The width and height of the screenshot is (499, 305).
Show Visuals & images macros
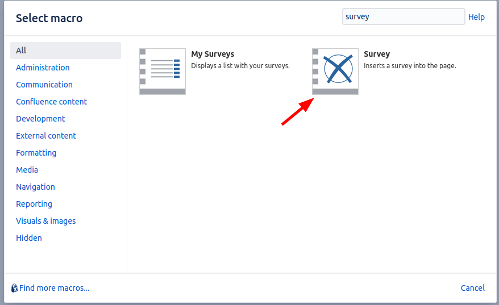tap(45, 221)
